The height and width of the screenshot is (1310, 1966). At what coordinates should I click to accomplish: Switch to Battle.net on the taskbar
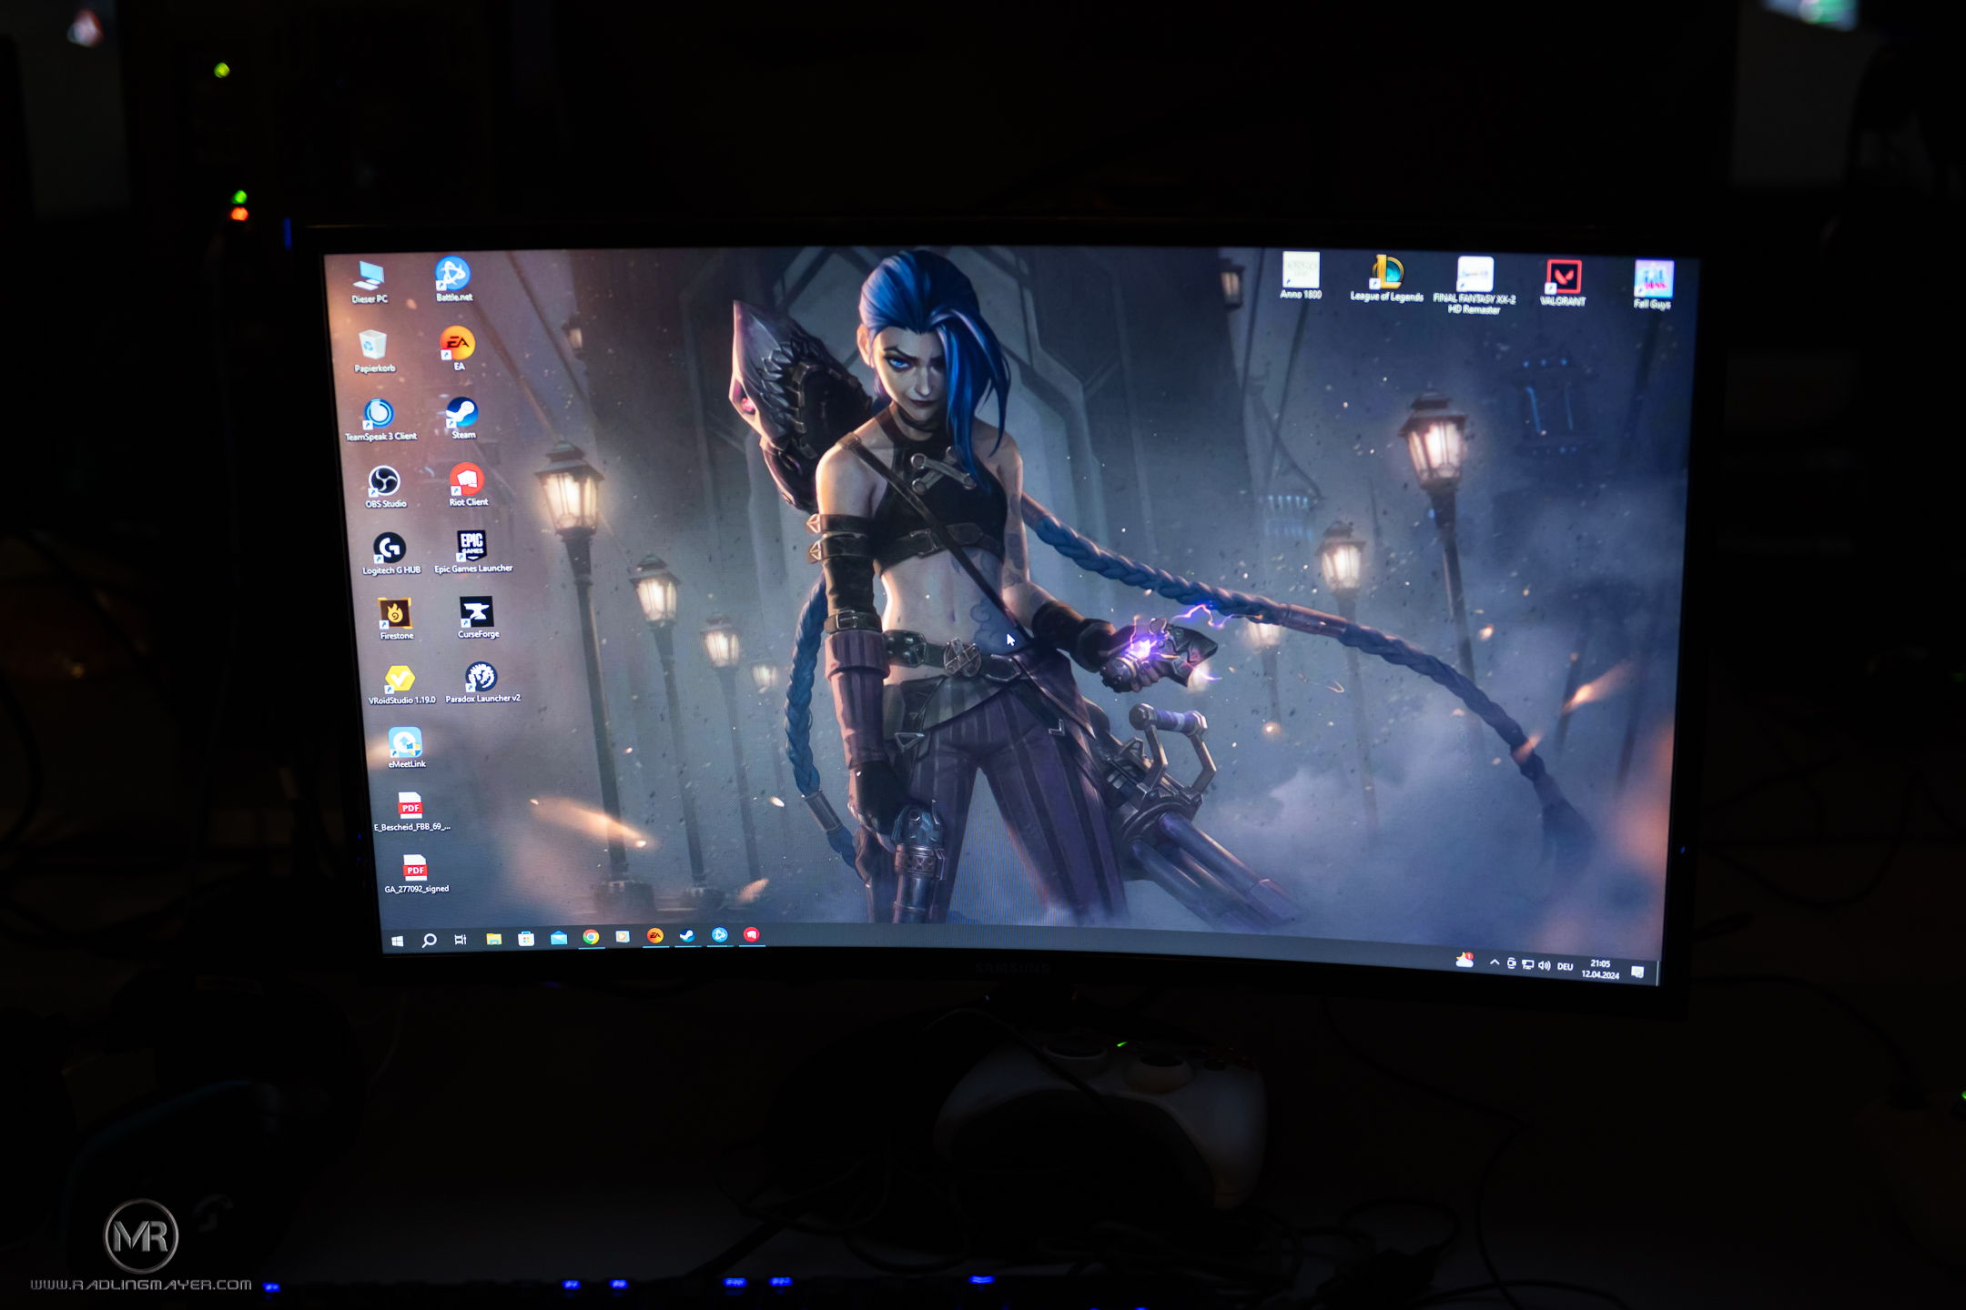(719, 934)
